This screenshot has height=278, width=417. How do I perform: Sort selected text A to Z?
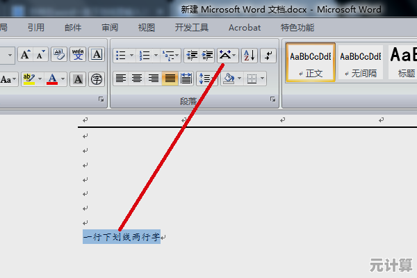tap(250, 56)
